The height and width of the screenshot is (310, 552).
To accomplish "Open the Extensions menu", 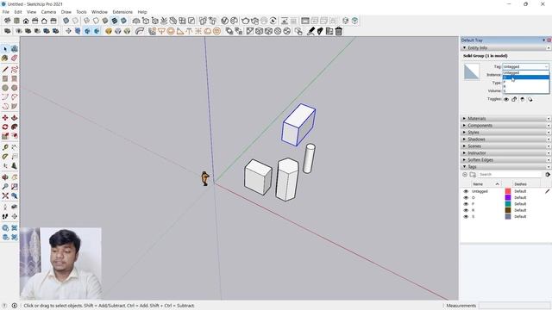I will pyautogui.click(x=122, y=12).
